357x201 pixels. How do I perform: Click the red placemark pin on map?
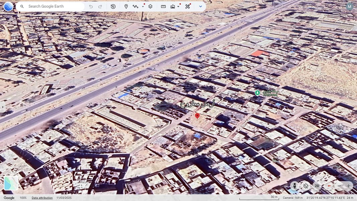pos(197,116)
